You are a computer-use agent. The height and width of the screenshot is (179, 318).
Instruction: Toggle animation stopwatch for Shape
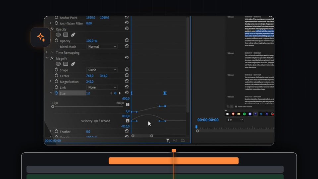coord(56,70)
